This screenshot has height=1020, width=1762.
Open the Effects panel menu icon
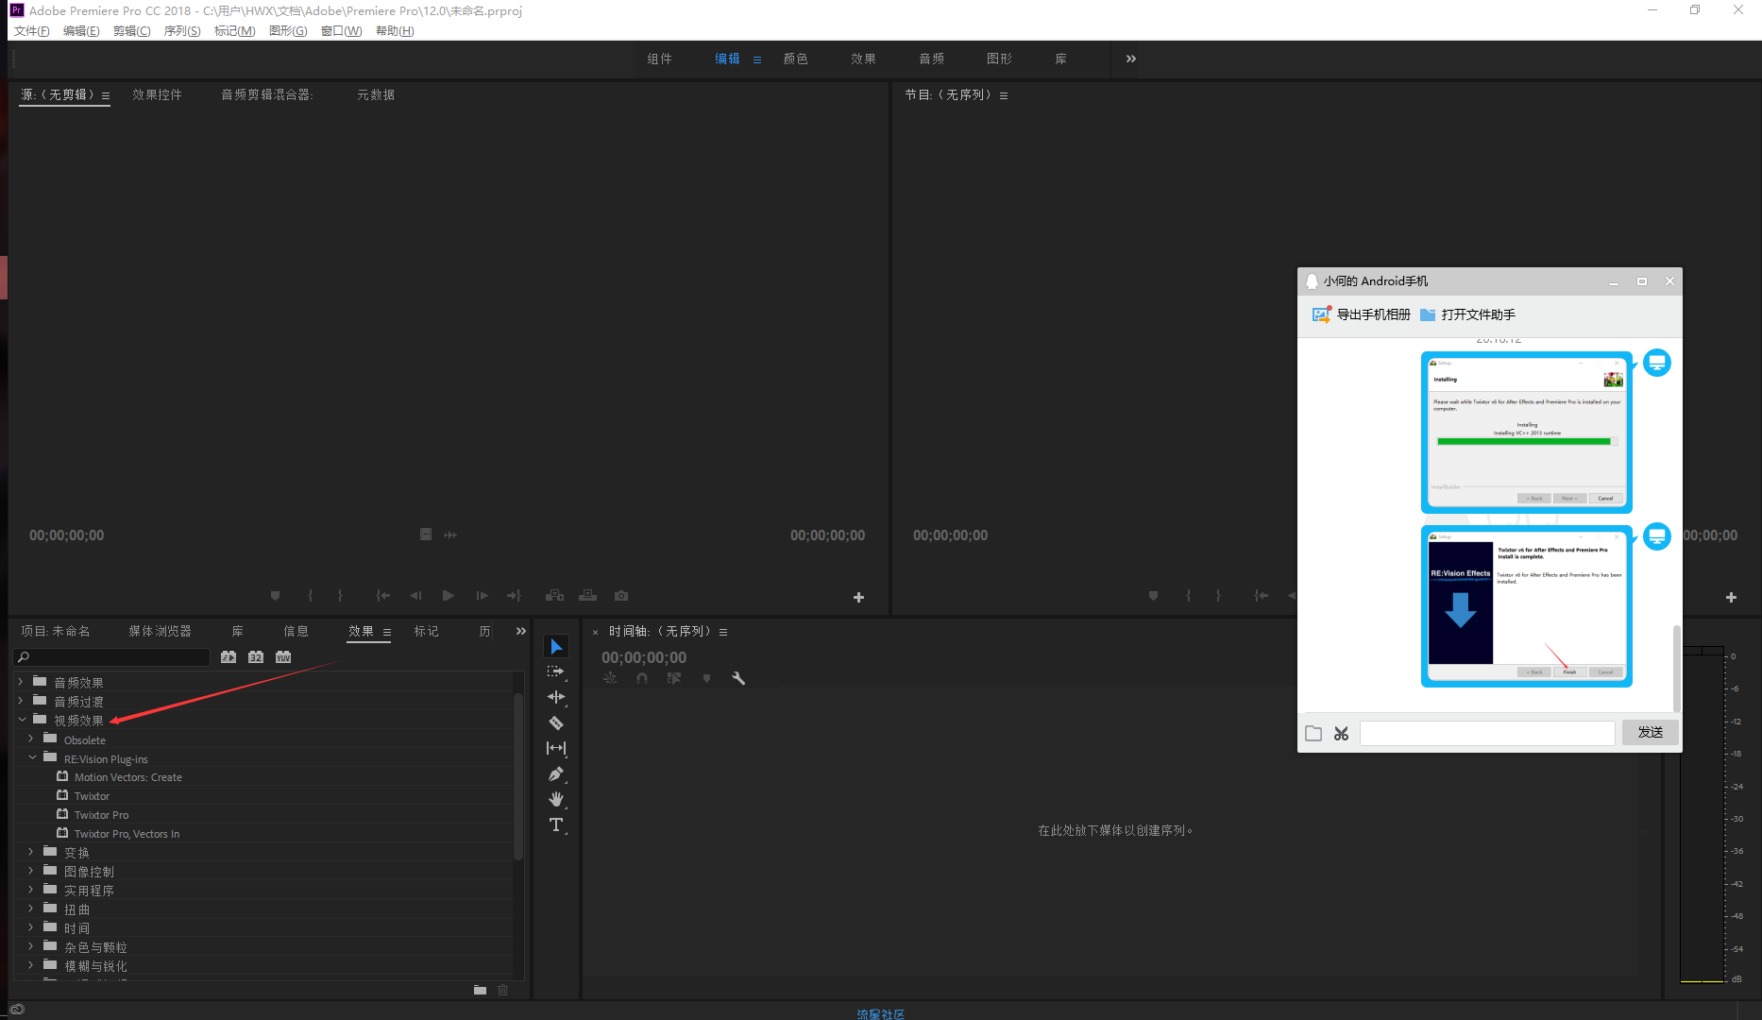coord(387,632)
